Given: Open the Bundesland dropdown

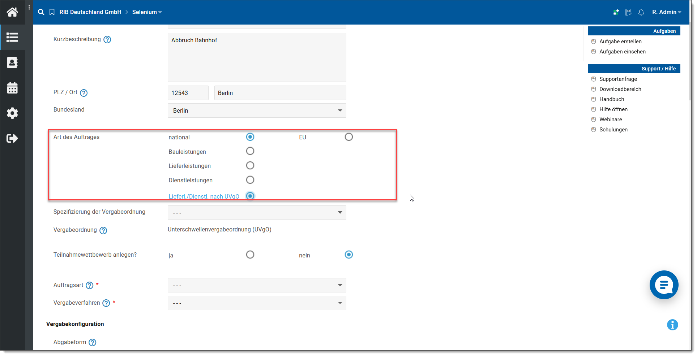Looking at the screenshot, I should [x=257, y=110].
